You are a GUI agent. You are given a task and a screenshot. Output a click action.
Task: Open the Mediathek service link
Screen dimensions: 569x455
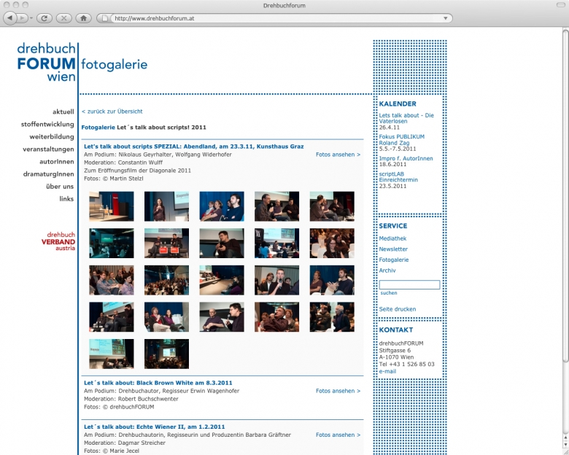tap(393, 238)
